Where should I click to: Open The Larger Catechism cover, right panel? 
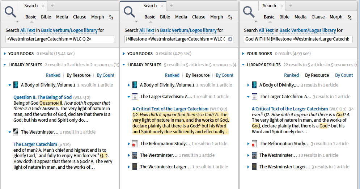(x=254, y=97)
